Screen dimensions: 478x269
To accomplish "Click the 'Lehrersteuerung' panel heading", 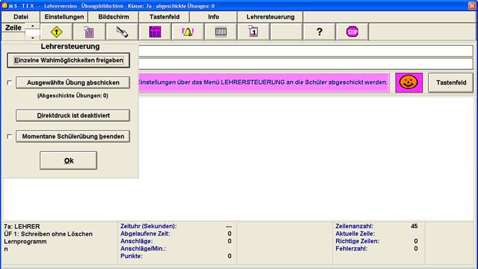I will point(70,46).
